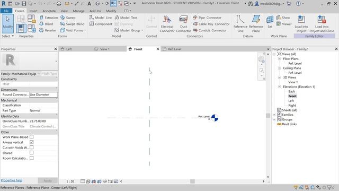
Task: Uncheck Always vertical
Action: click(x=32, y=142)
